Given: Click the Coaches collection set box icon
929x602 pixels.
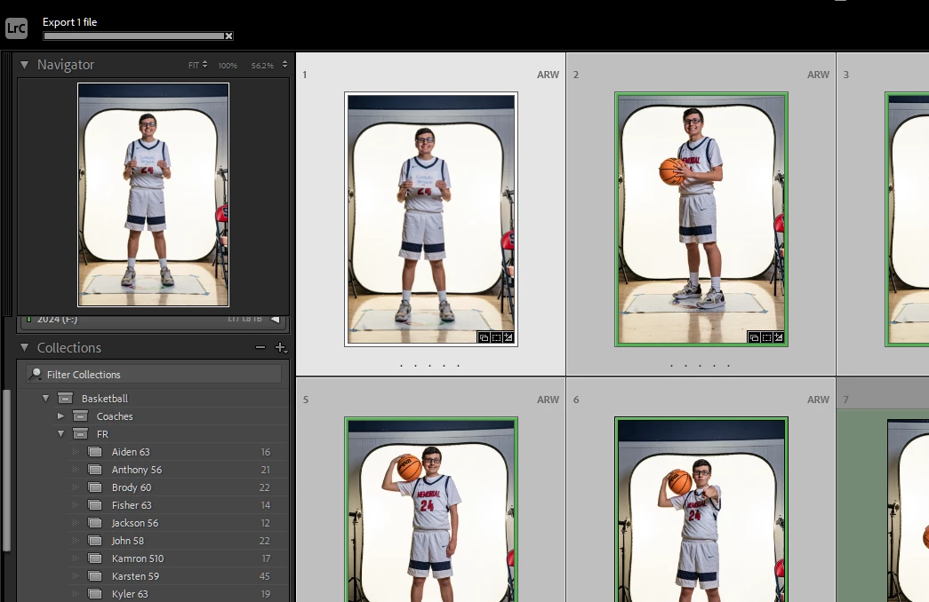Looking at the screenshot, I should (80, 416).
